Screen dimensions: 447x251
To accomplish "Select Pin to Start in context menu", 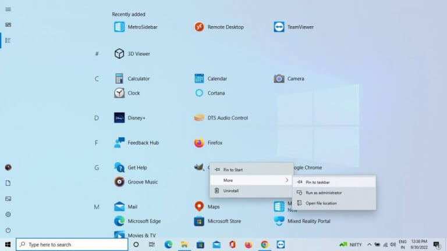I will 251,170.
